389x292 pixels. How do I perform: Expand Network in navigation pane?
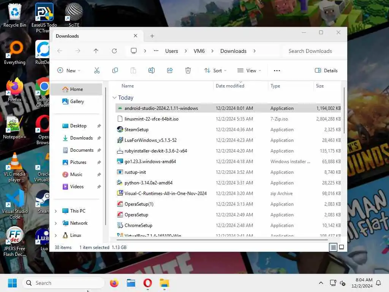tap(56, 223)
